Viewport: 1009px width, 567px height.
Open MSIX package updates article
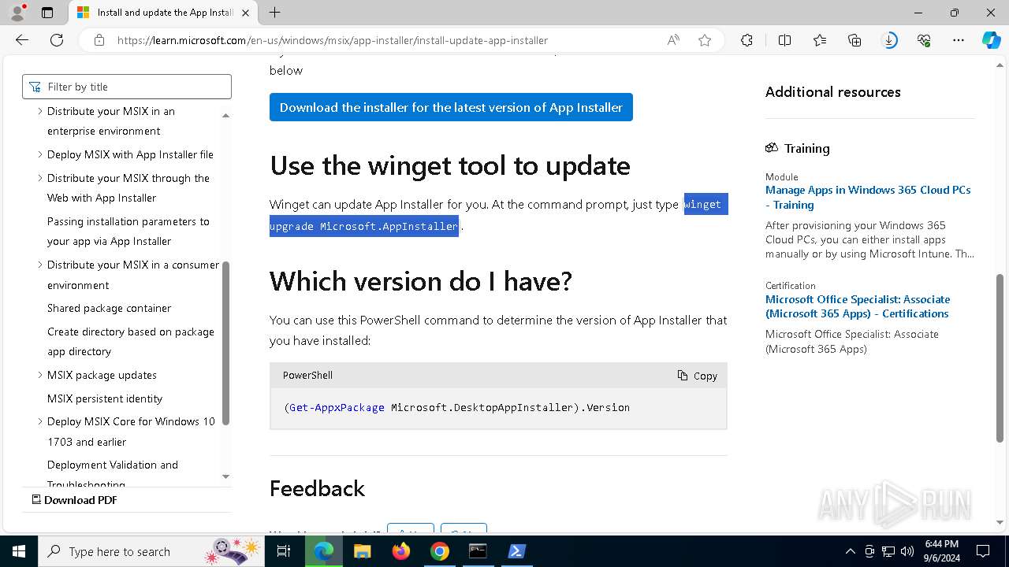coord(102,375)
